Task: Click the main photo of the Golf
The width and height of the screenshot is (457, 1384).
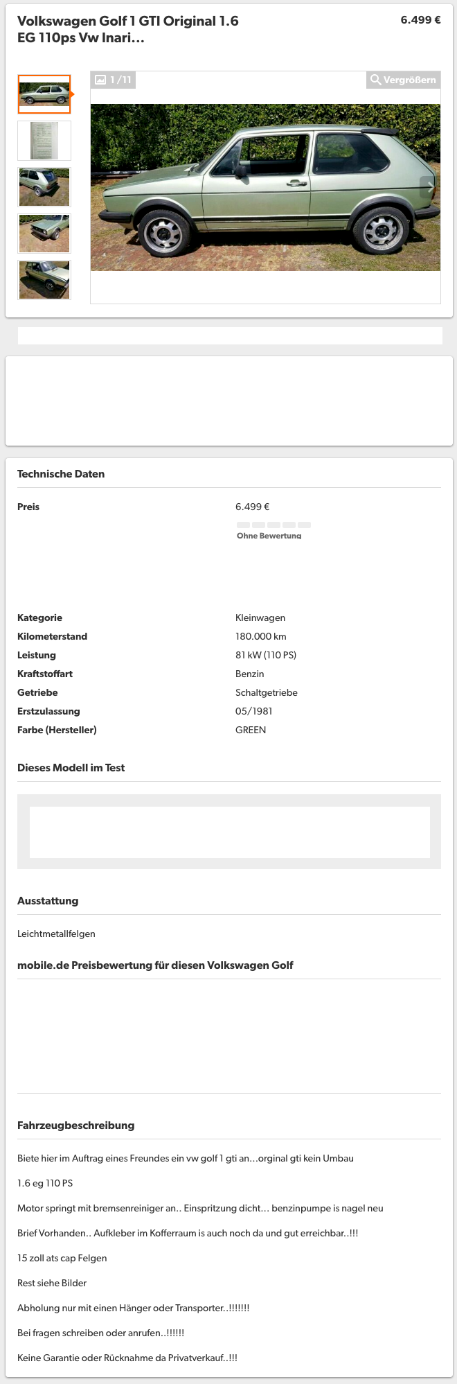Action: [x=265, y=187]
